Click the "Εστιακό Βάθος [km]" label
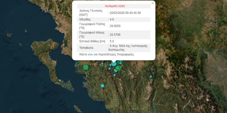This screenshot has height=113, width=227. coord(92,41)
